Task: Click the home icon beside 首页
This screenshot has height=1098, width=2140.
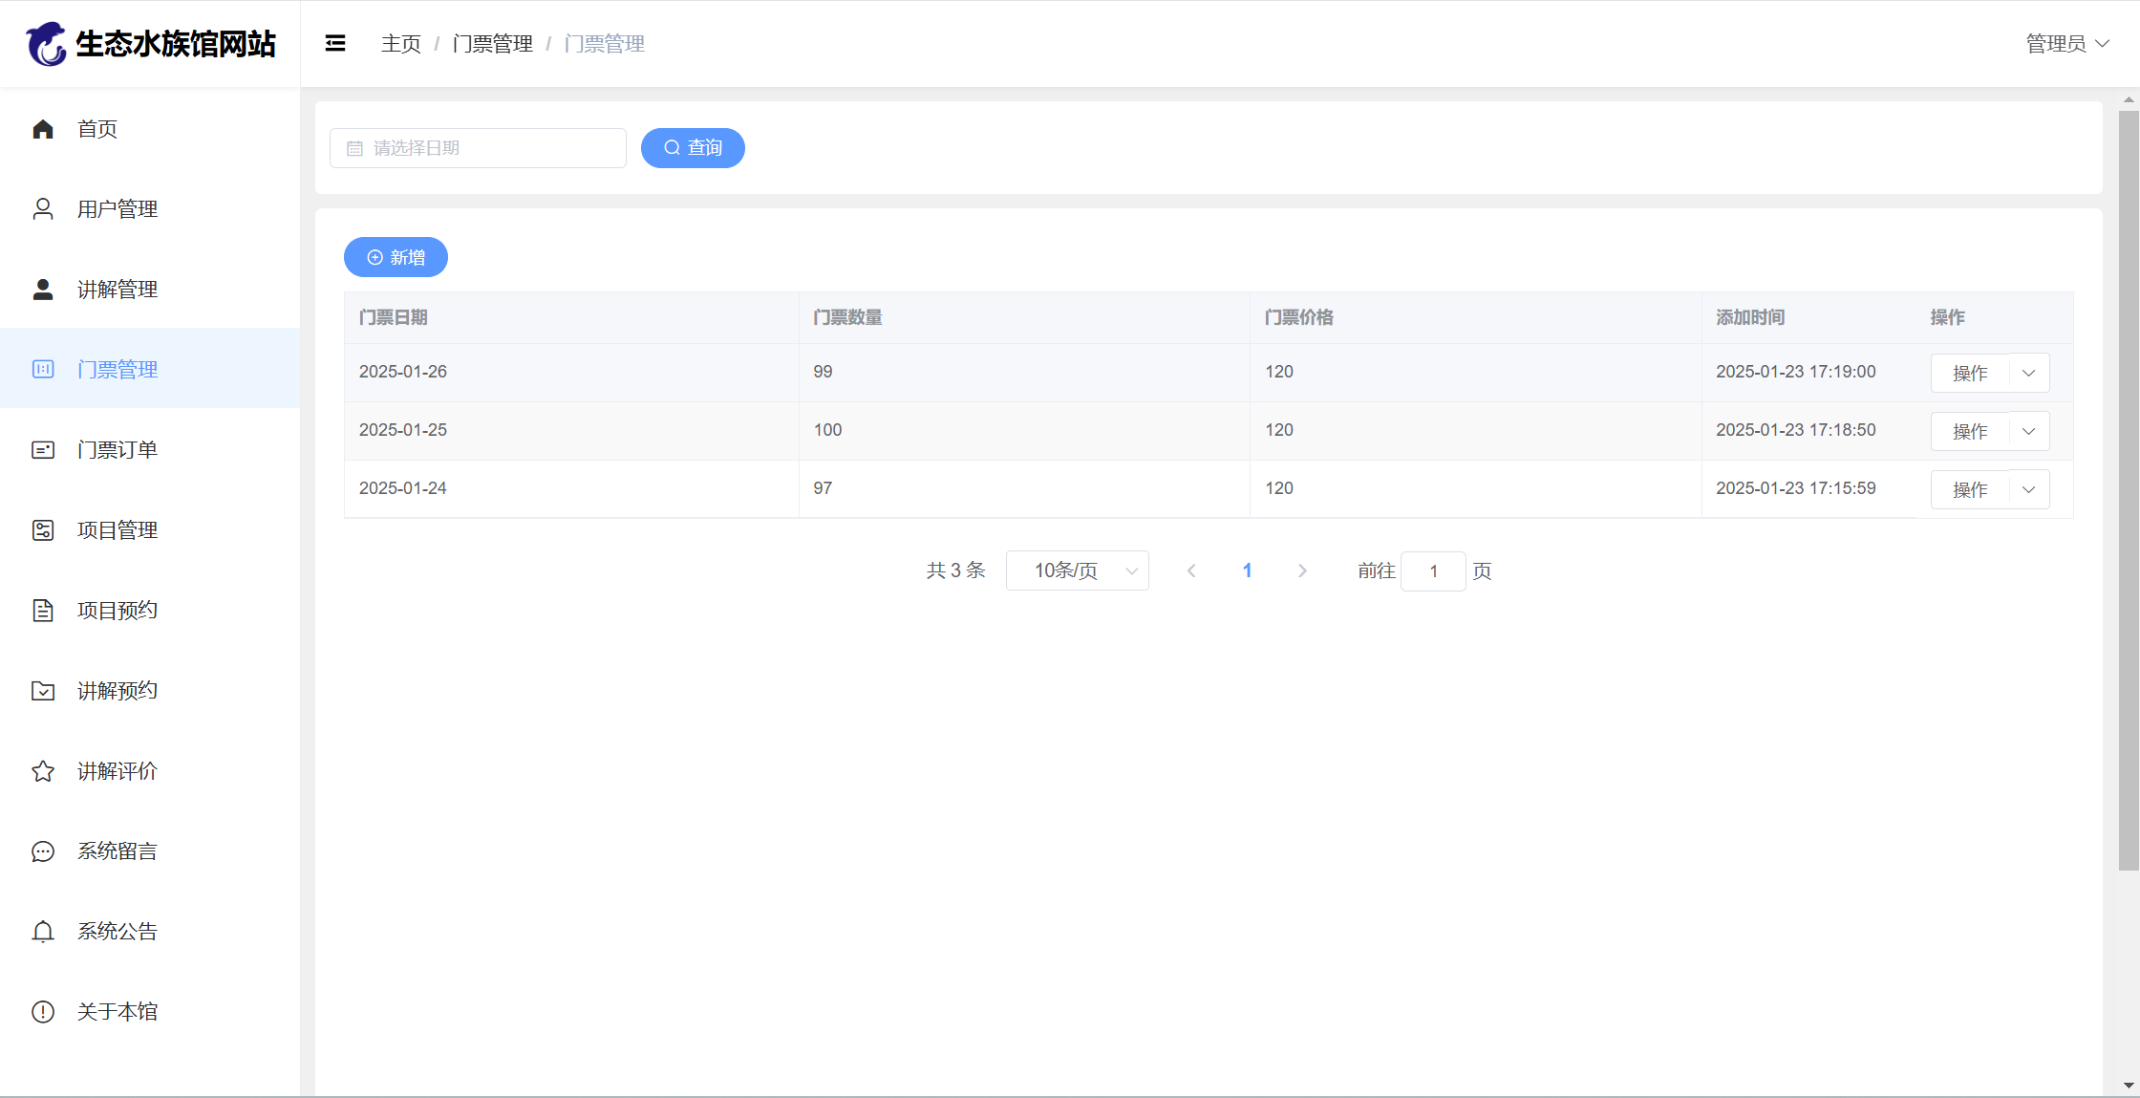Action: (x=43, y=129)
